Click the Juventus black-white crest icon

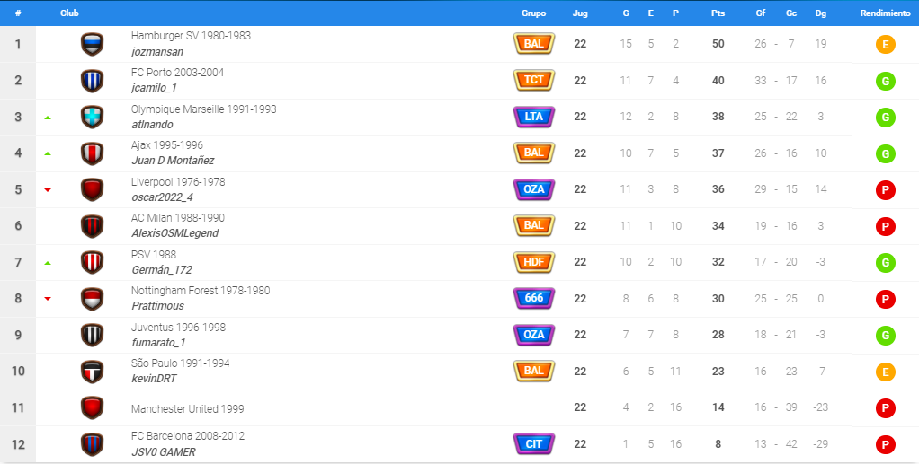coord(92,336)
